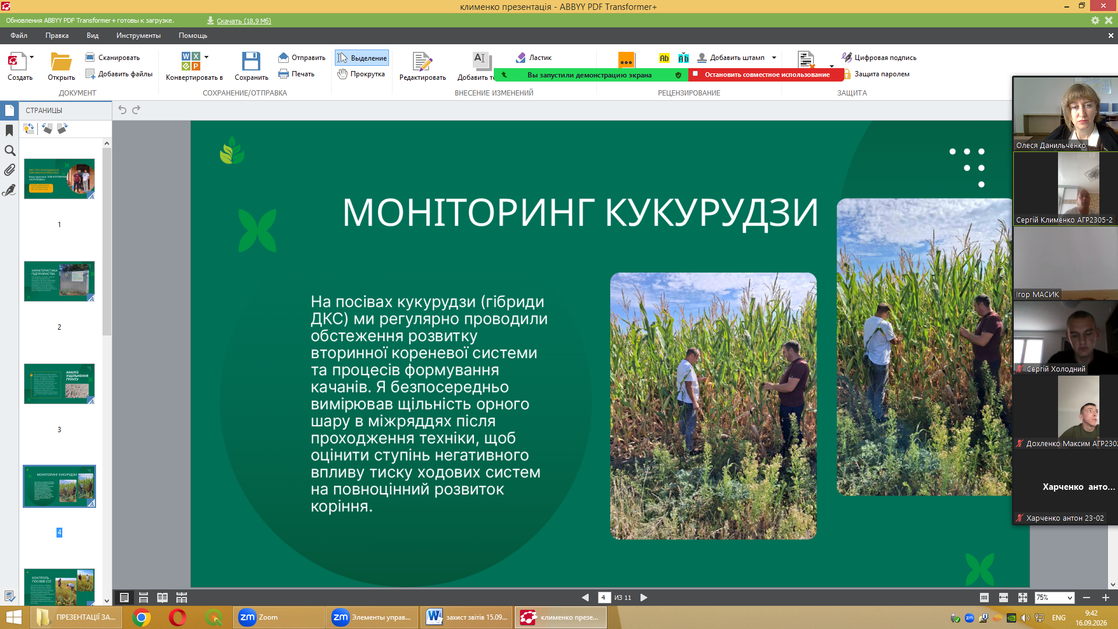Open the Файл menu
Screen dimensions: 1118x629
pyautogui.click(x=19, y=36)
